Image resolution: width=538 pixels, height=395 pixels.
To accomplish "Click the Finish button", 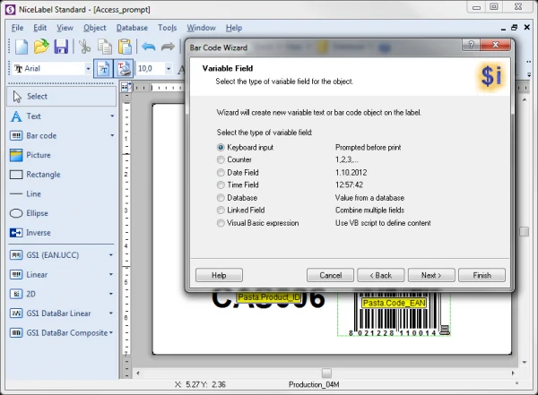I will point(482,275).
